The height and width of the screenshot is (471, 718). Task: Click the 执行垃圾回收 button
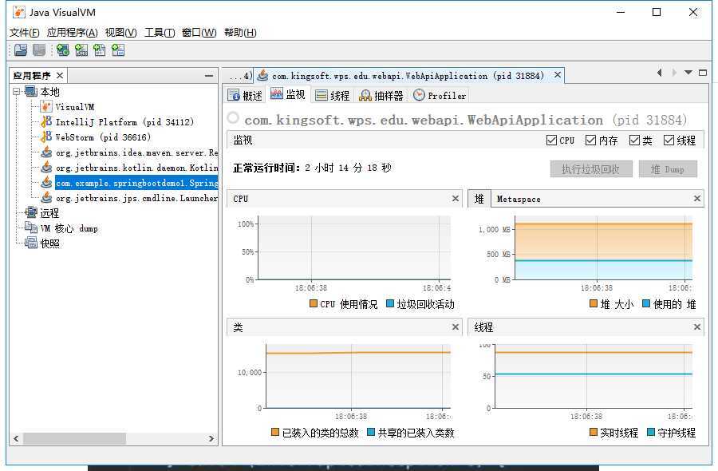[x=591, y=169]
